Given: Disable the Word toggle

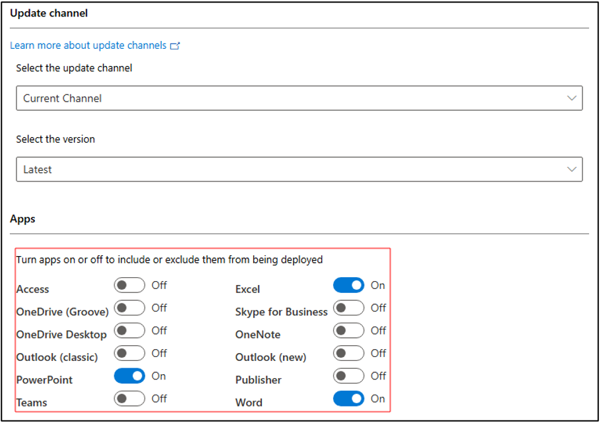Looking at the screenshot, I should (x=348, y=399).
